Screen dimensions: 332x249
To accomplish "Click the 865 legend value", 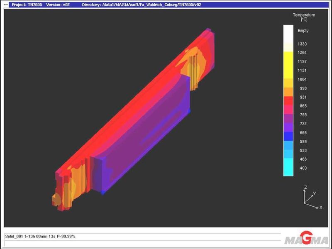I will pos(303,106).
